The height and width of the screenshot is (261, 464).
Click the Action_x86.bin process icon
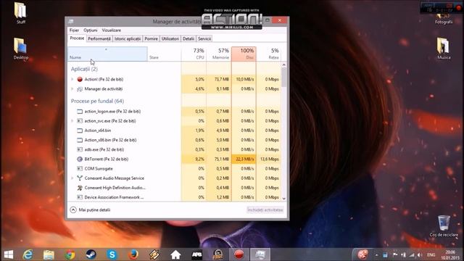[80, 140]
